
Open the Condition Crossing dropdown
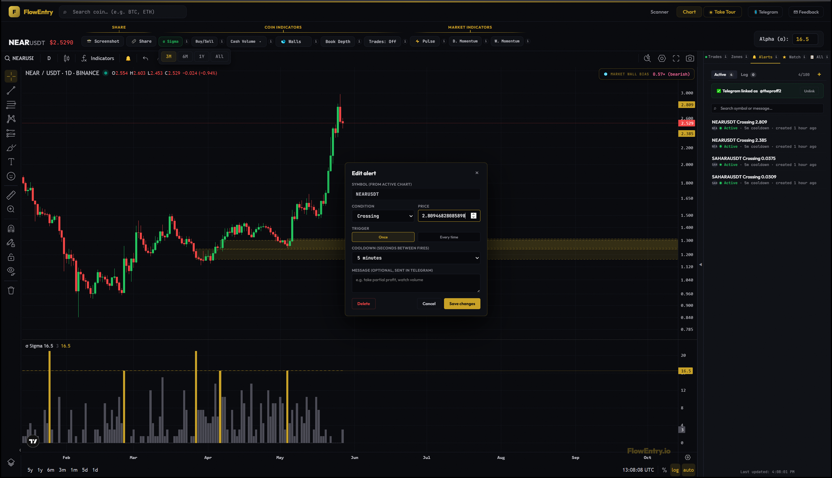pos(383,216)
